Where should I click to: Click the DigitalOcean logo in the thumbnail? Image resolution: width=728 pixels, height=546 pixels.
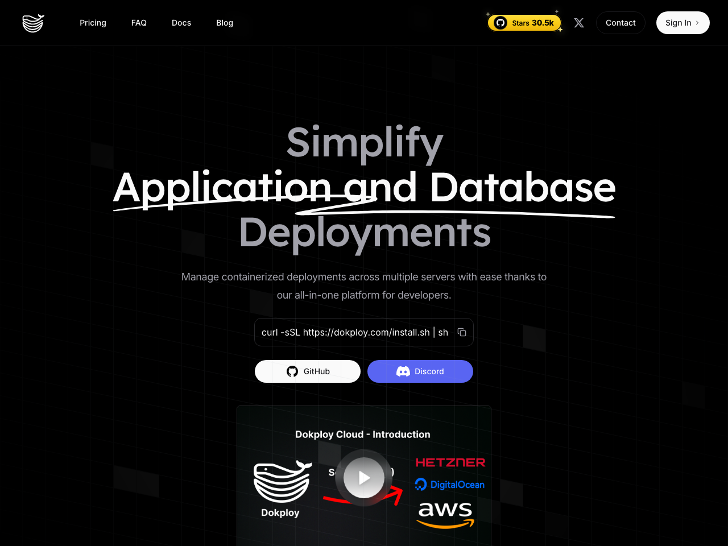(449, 484)
